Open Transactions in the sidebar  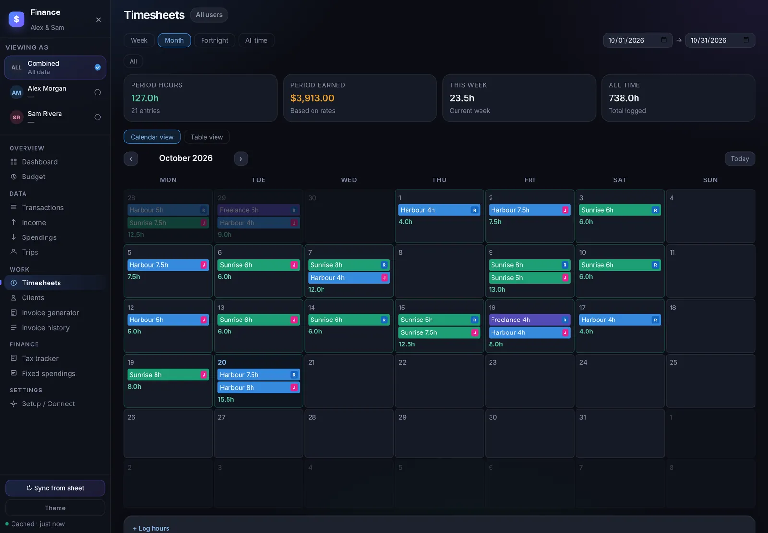tap(55, 207)
